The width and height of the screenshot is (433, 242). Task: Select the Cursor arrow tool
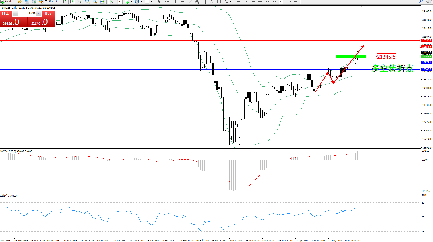click(x=159, y=2)
